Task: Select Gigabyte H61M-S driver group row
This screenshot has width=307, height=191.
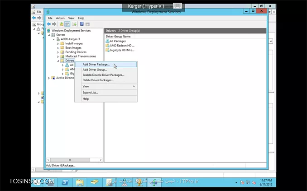Action: click(x=120, y=50)
